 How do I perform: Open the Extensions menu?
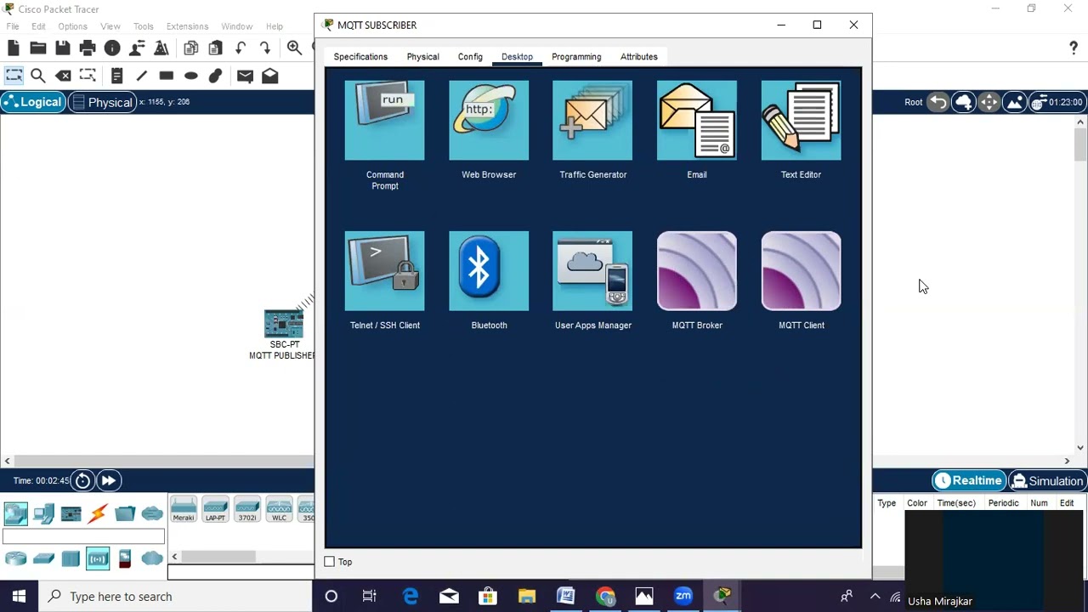coord(187,26)
